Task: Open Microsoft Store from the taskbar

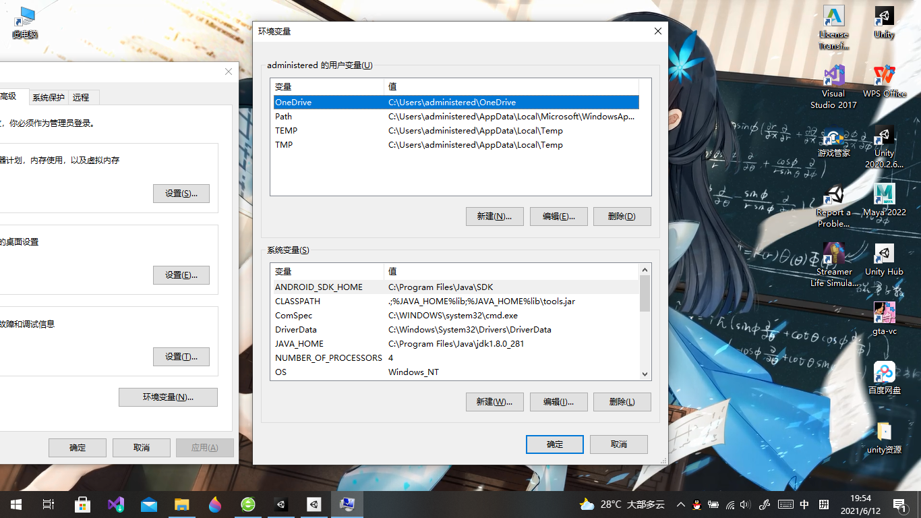Action: tap(82, 505)
